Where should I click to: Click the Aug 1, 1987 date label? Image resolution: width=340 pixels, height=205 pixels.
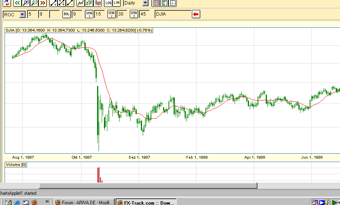(23, 157)
